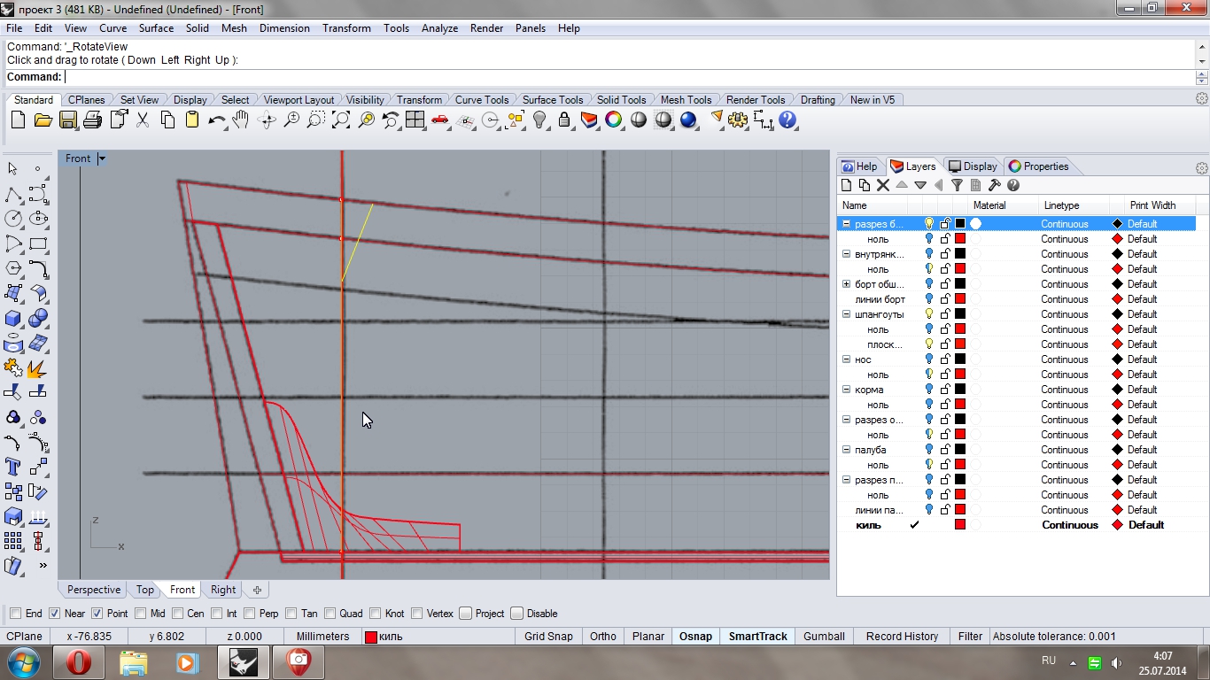Viewport: 1210px width, 680px height.
Task: Click the layer filter funnel icon
Action: [957, 185]
